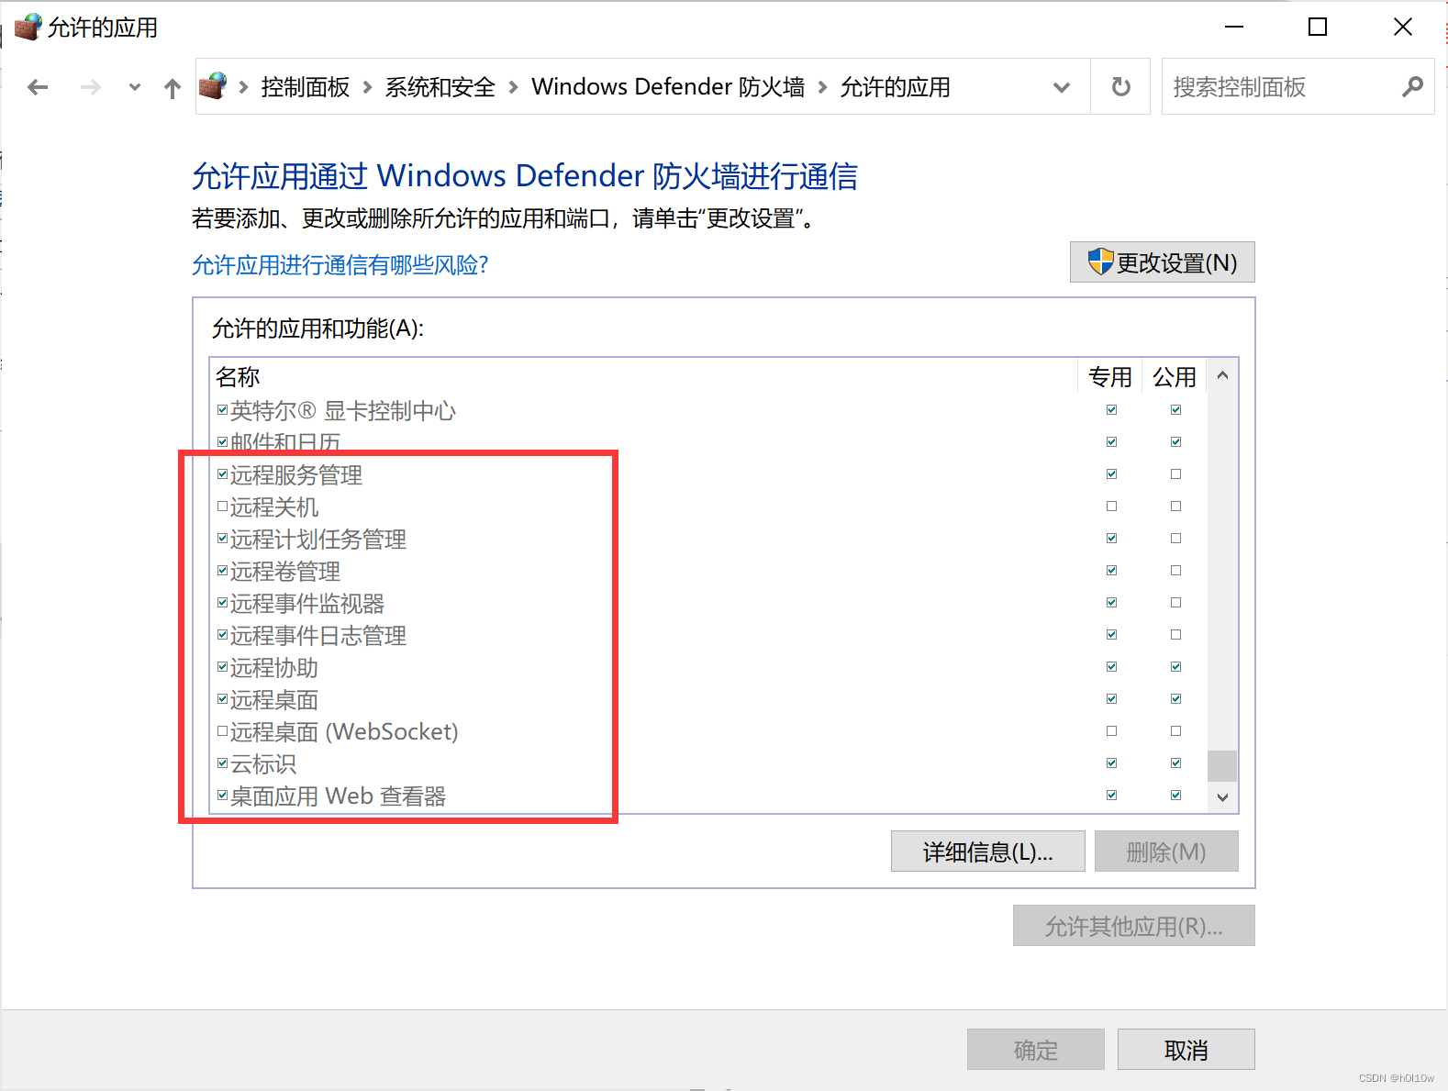The width and height of the screenshot is (1448, 1091).
Task: Expand the chevron before 控制面板 breadcrumb
Action: 244,87
